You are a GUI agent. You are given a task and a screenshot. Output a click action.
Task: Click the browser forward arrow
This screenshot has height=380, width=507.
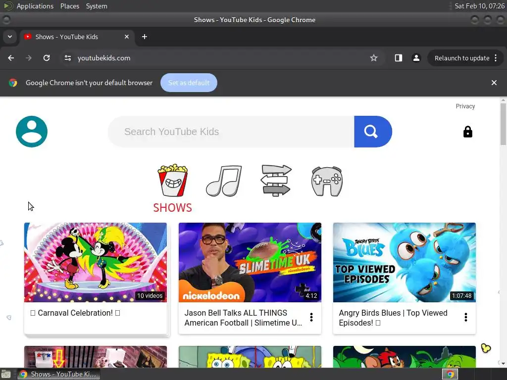(x=29, y=58)
